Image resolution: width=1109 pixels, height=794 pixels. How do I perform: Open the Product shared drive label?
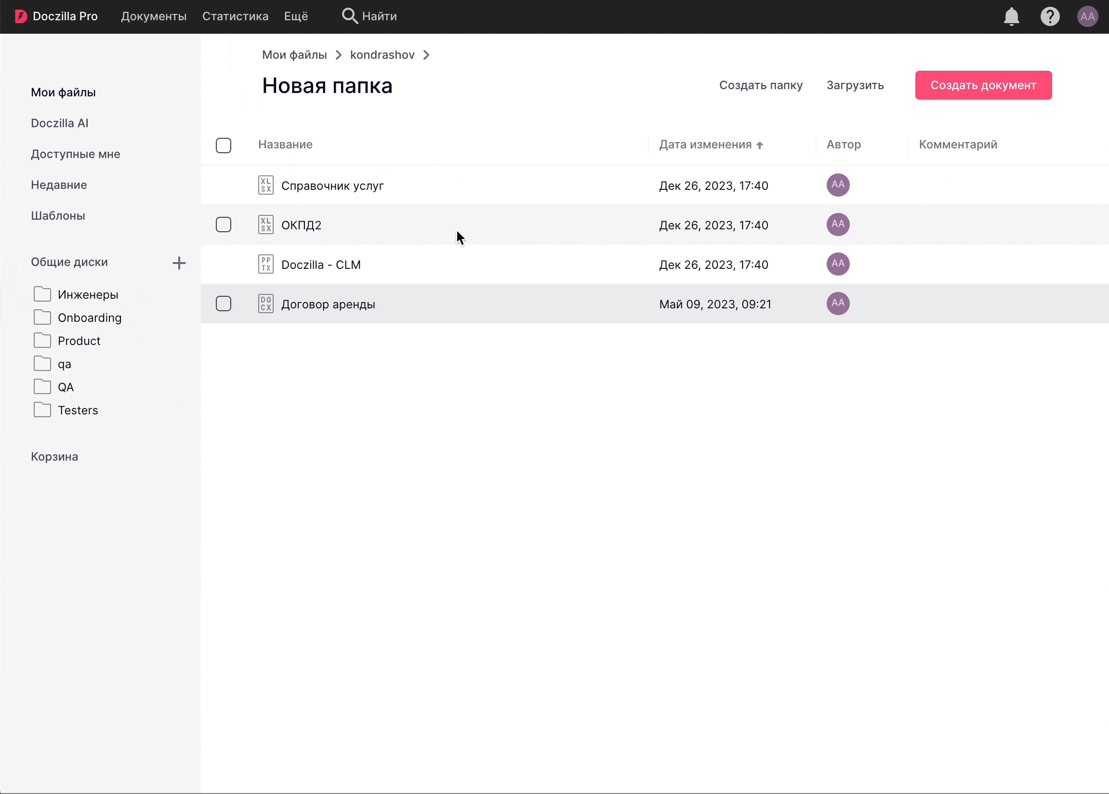point(79,341)
